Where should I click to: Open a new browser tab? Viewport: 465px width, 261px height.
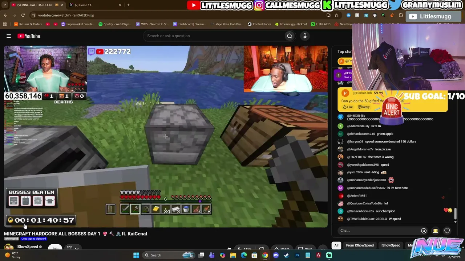click(128, 5)
